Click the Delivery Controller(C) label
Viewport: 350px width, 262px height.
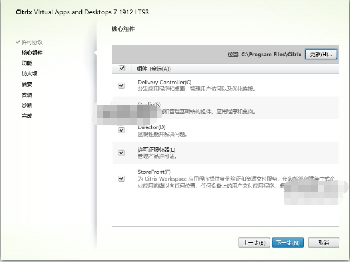click(x=165, y=83)
